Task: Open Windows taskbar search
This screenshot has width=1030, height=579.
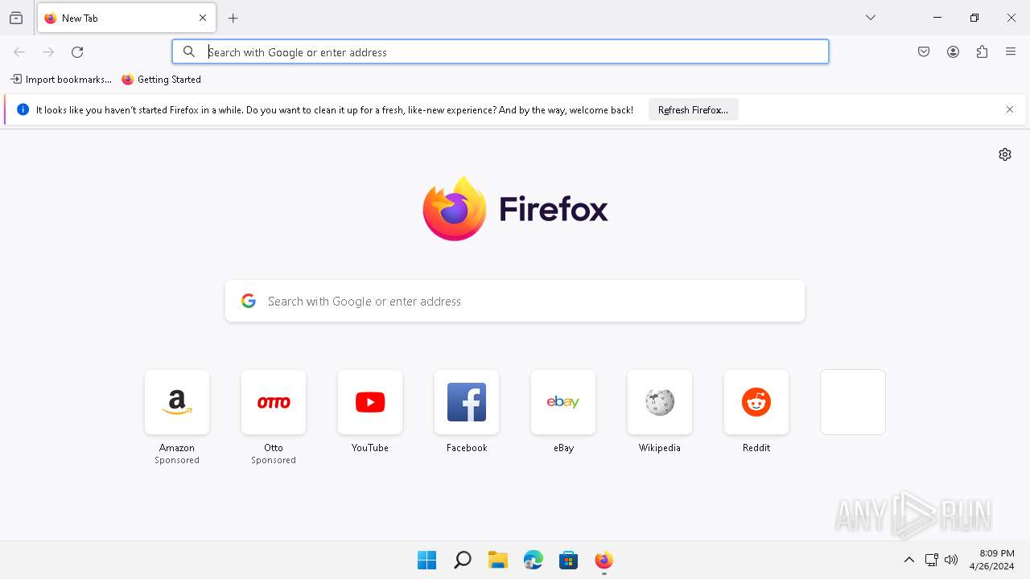Action: (x=462, y=560)
